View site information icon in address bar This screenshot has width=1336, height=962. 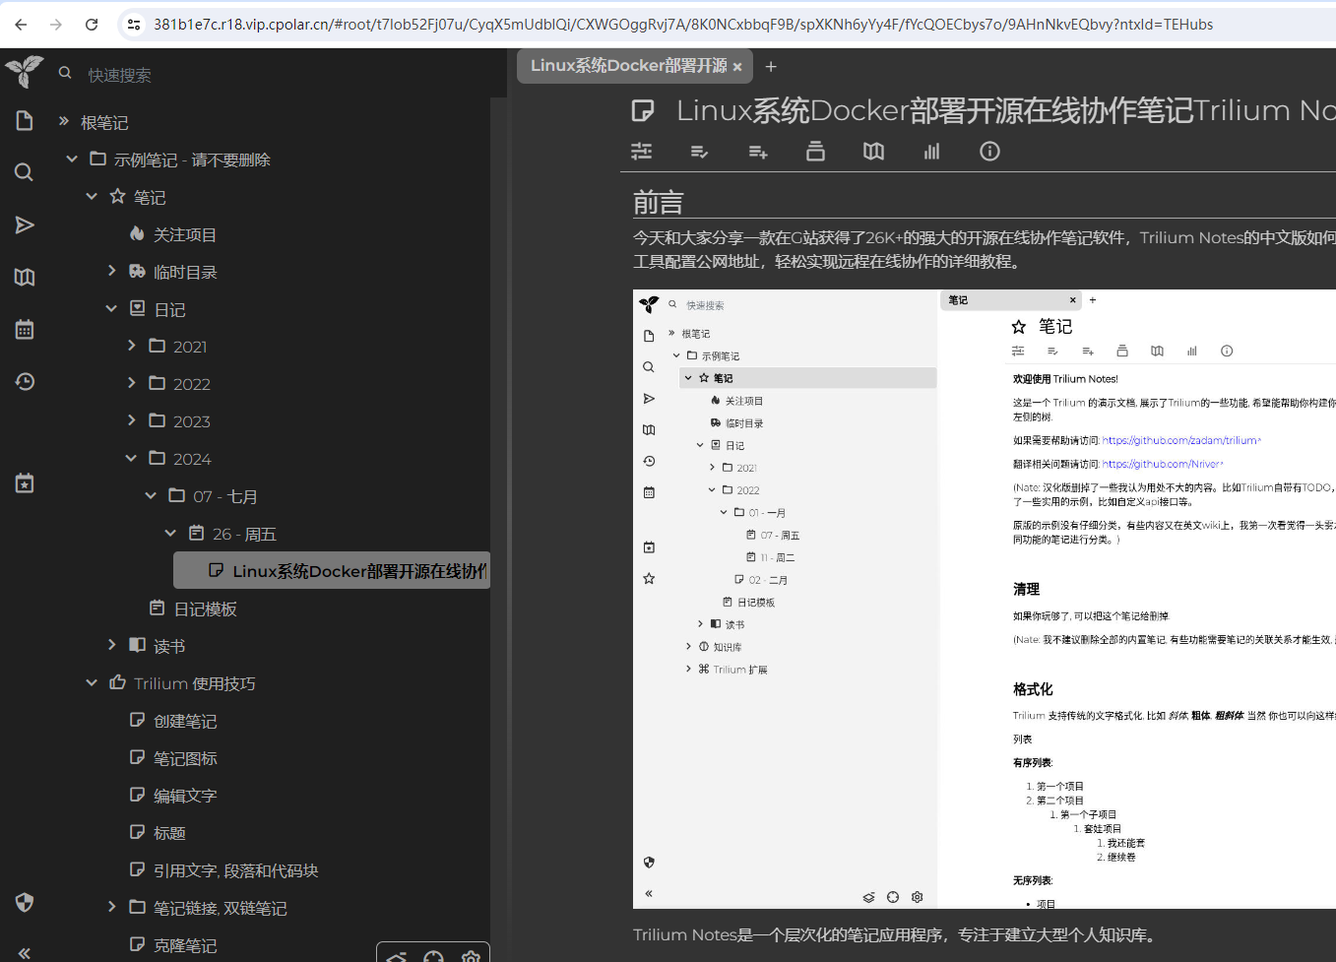point(134,25)
